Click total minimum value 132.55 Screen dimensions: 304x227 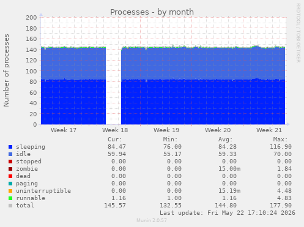click(x=171, y=206)
